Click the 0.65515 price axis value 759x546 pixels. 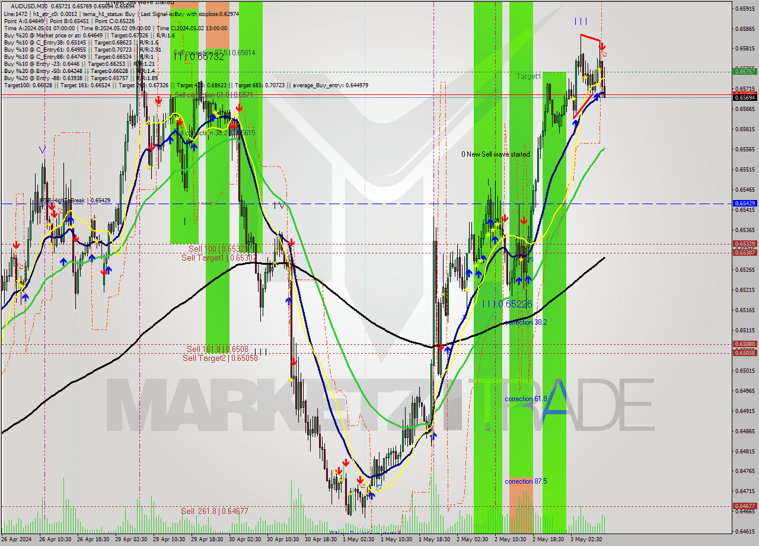click(x=745, y=169)
